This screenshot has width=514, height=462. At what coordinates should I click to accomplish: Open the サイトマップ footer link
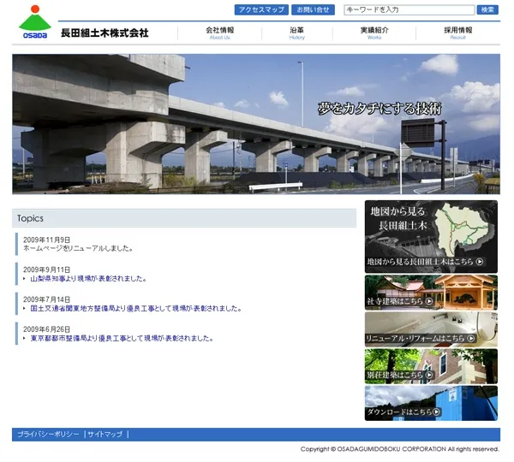(x=105, y=435)
